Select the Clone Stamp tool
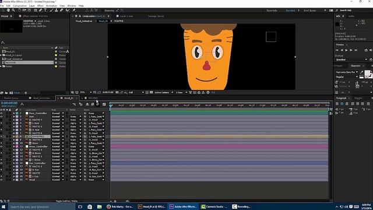This screenshot has width=373, height=210. pyautogui.click(x=57, y=10)
